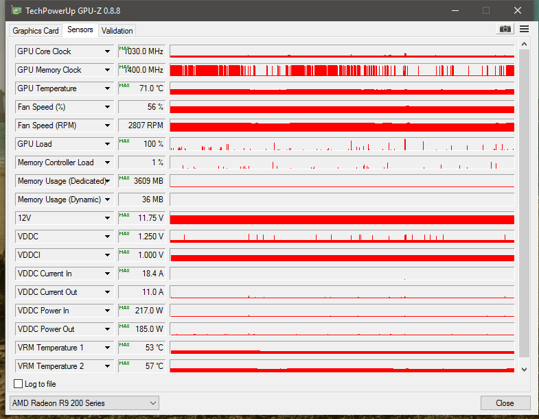Click the 12V reading value field
539x419 pixels.
[x=142, y=218]
